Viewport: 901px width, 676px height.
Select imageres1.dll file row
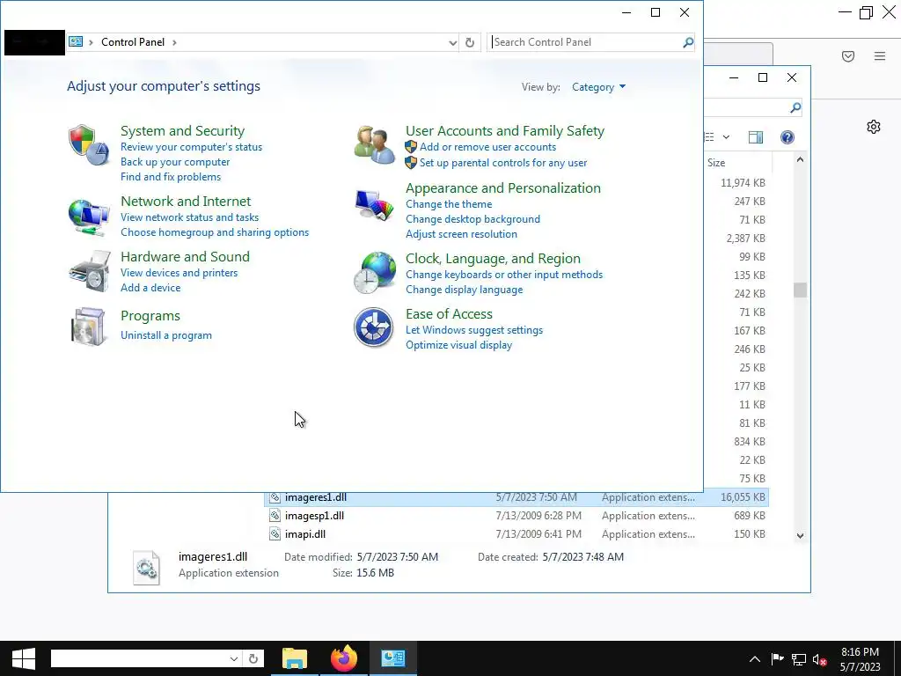[x=516, y=497]
